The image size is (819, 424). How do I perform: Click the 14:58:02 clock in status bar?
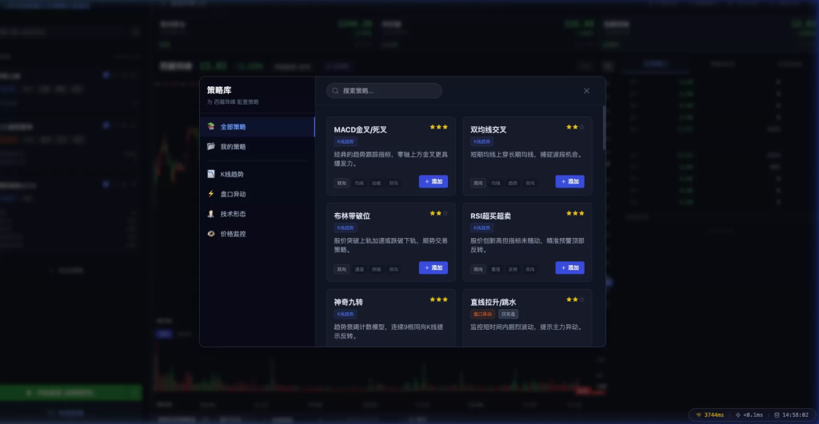pyautogui.click(x=791, y=415)
